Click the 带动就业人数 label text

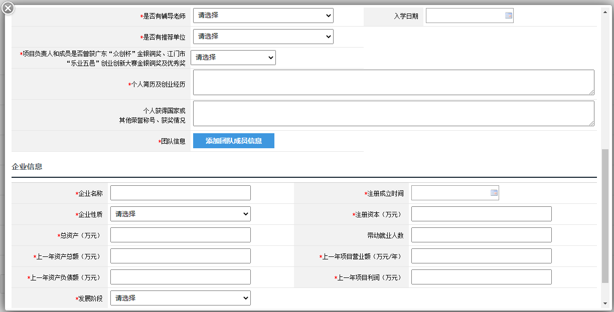coord(385,235)
